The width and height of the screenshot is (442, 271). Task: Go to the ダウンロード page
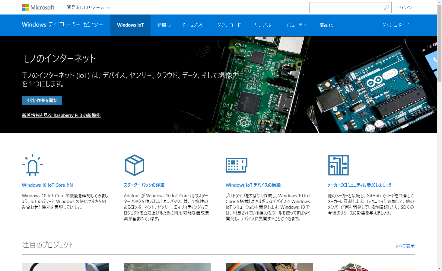[x=229, y=25]
